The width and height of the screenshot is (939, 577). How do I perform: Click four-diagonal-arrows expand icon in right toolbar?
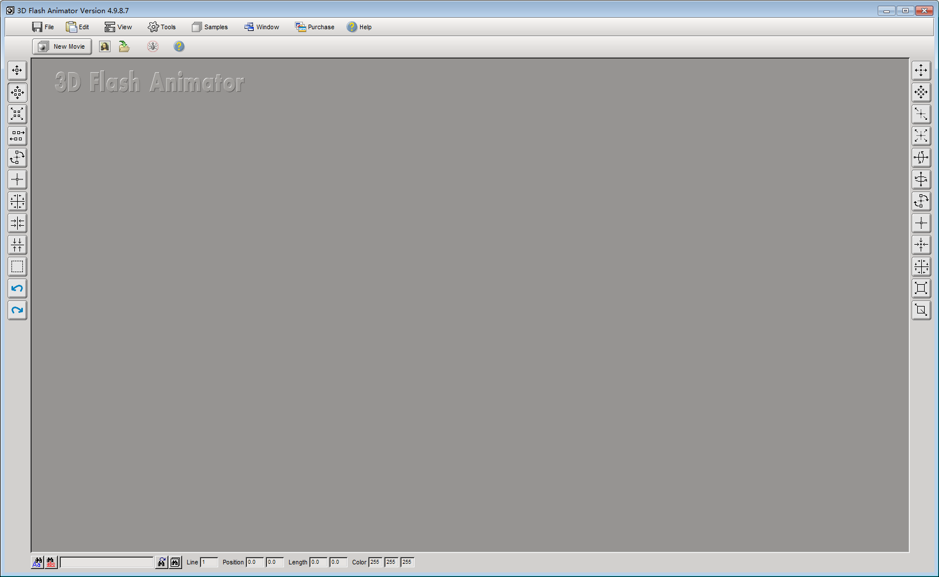click(921, 136)
